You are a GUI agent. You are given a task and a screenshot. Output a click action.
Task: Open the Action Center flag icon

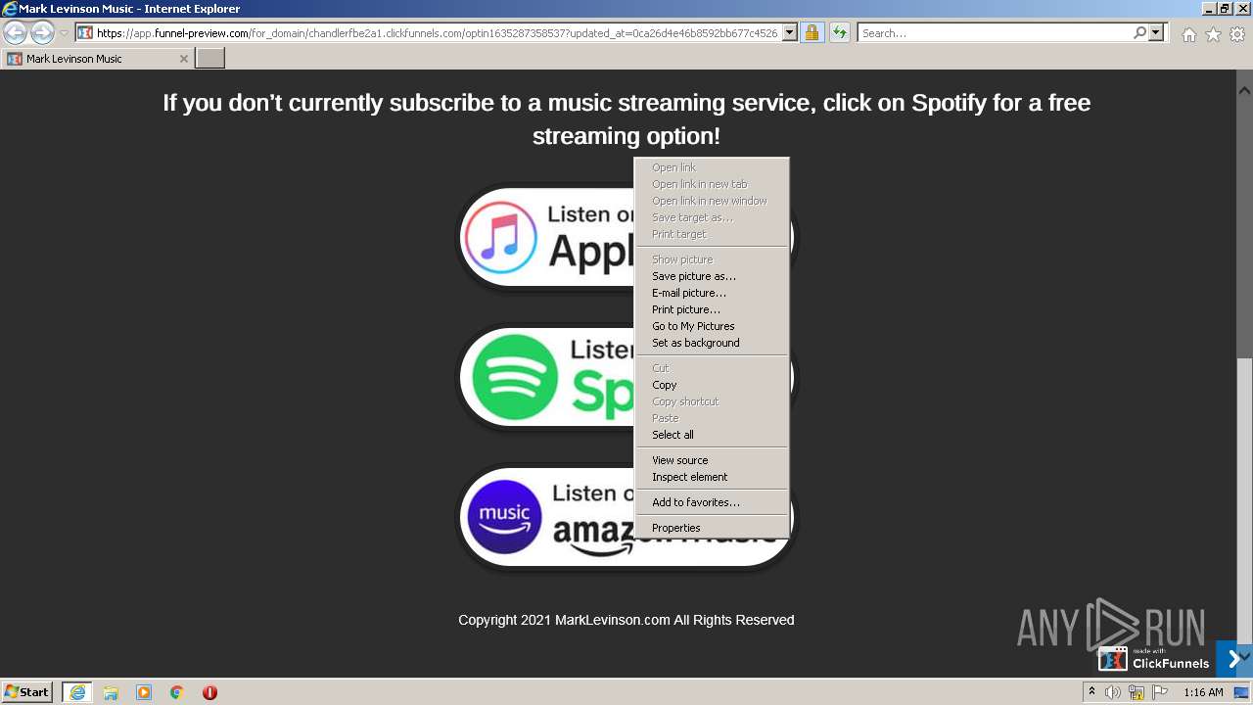click(x=1160, y=692)
